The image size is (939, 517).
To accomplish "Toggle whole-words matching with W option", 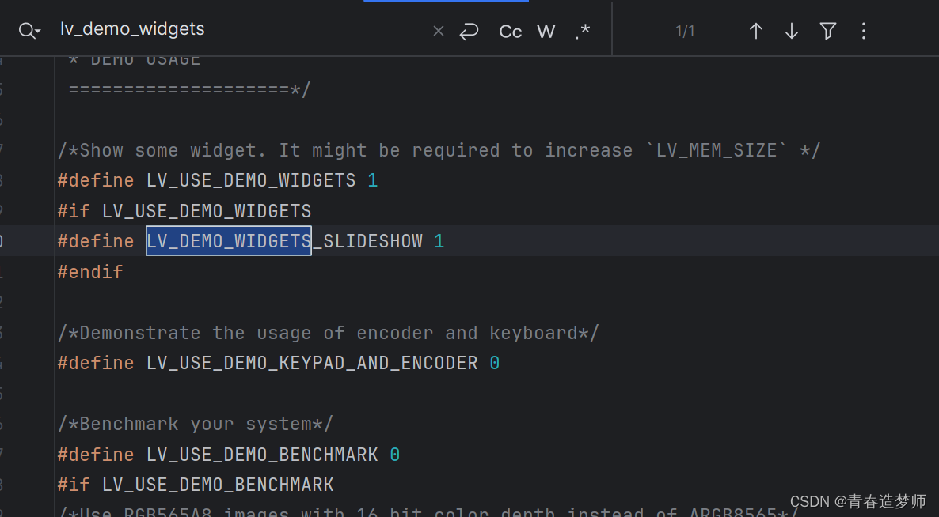I will point(546,31).
